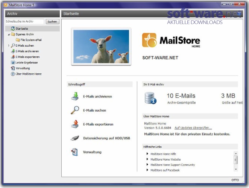Click the Version 5.0.0.6684 text
Image resolution: width=249 pixels, height=188 pixels.
click(158, 128)
